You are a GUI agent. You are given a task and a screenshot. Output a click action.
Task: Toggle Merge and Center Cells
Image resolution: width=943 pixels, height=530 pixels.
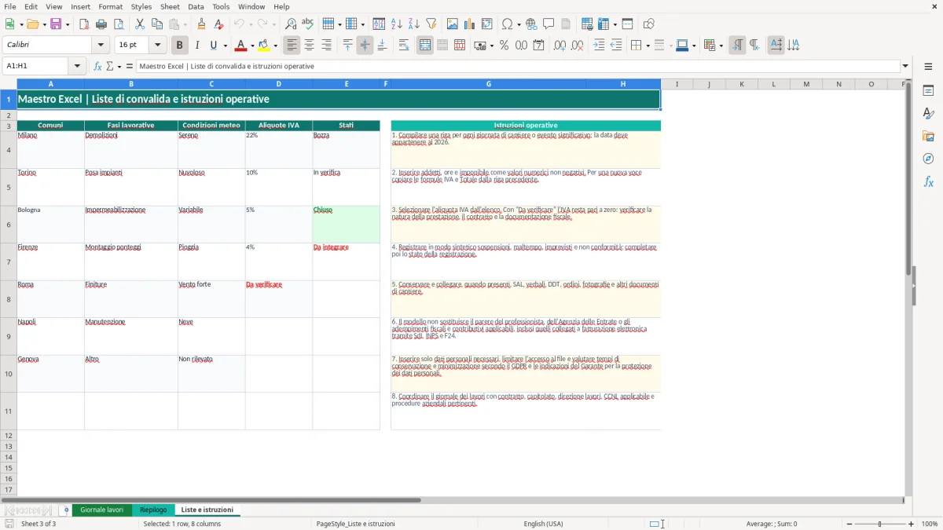tap(425, 46)
